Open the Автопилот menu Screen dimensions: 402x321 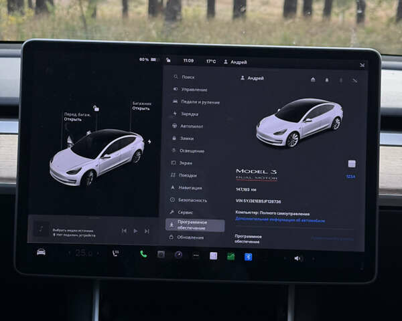pos(188,126)
